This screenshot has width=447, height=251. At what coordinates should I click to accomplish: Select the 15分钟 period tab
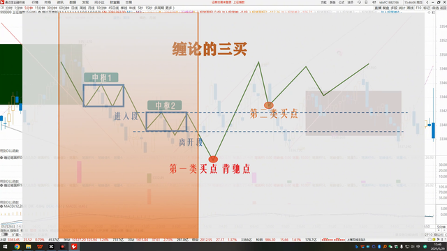click(x=40, y=8)
